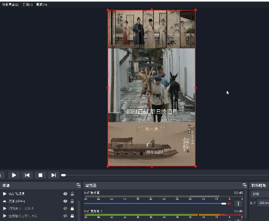The height and width of the screenshot is (221, 269).
Task: Stop the media source playback
Action: 41,175
